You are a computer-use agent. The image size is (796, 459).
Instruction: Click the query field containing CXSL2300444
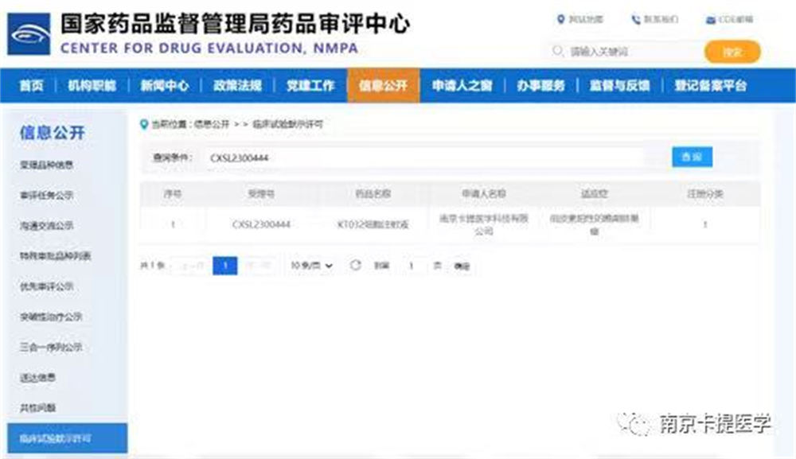424,158
